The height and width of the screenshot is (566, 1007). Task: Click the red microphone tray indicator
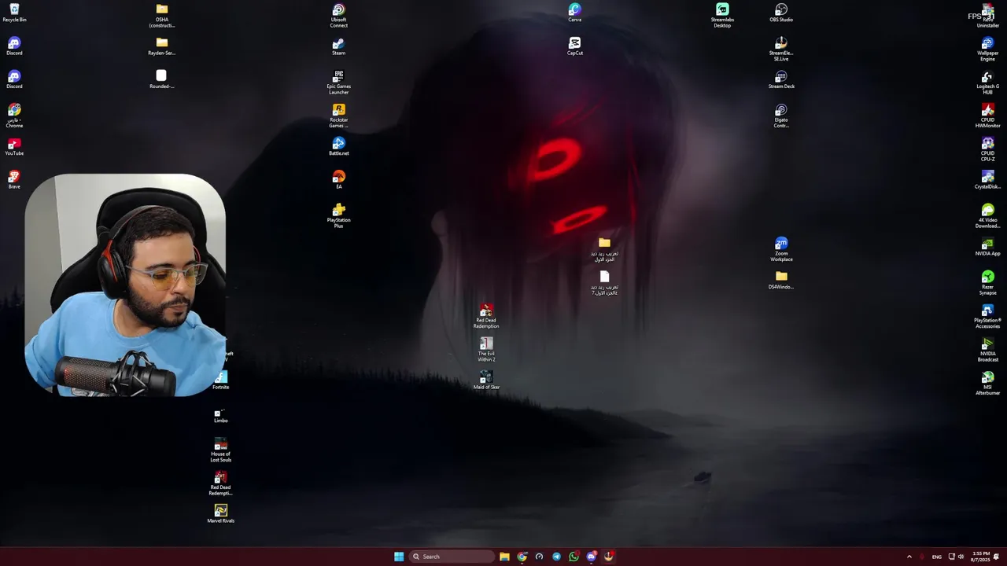922,557
